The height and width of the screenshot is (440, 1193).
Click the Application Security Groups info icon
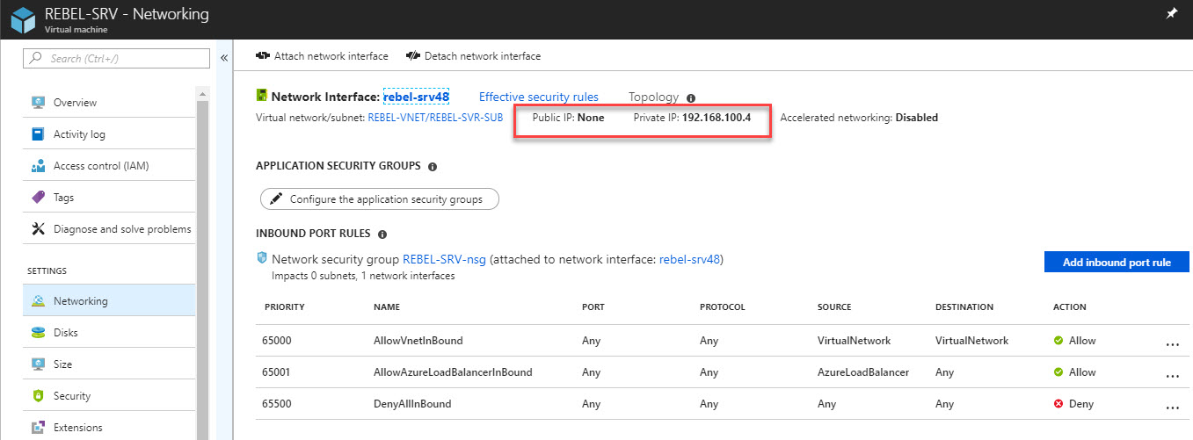432,166
